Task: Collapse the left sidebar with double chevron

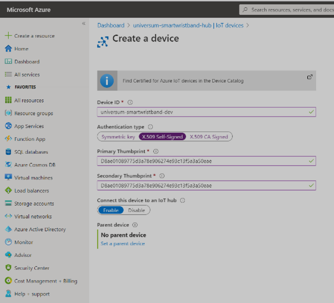Action: coord(84,23)
